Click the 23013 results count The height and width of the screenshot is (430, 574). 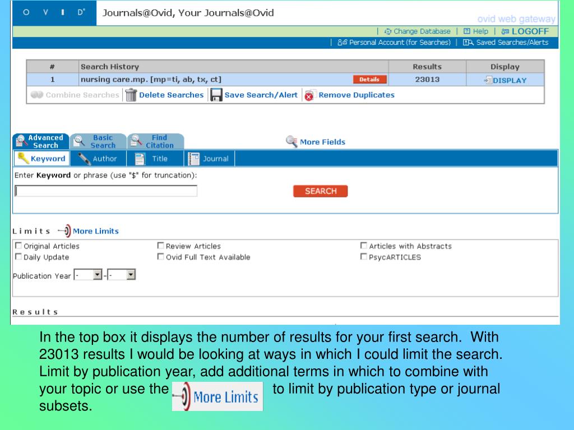point(427,80)
